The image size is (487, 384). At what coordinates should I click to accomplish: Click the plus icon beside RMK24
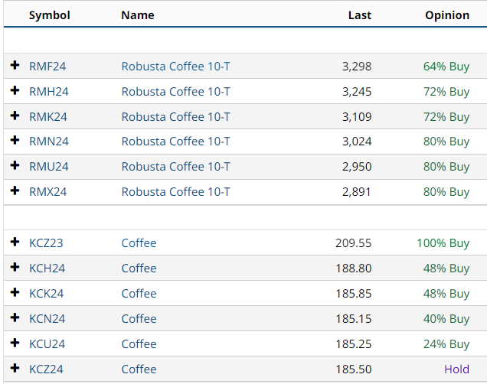click(15, 116)
